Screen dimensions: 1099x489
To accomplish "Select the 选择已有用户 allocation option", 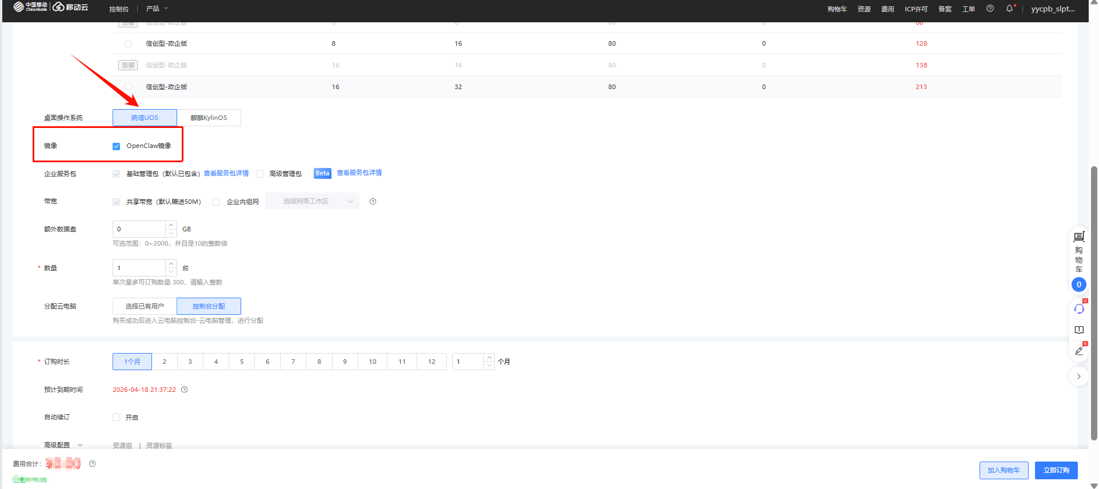I will pyautogui.click(x=145, y=306).
